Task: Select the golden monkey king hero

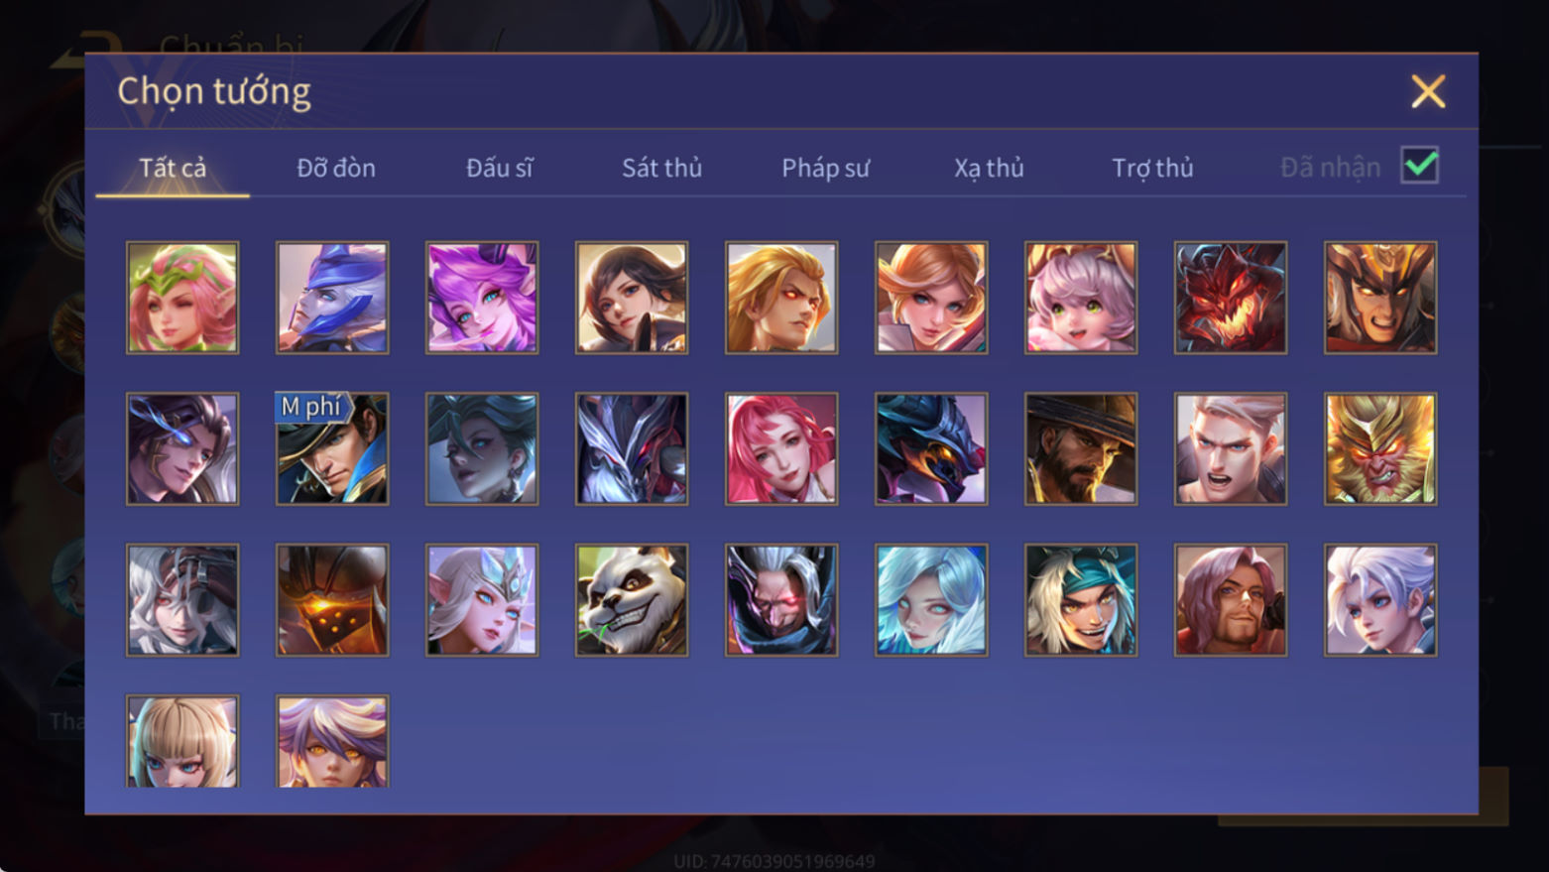Action: pos(1380,448)
